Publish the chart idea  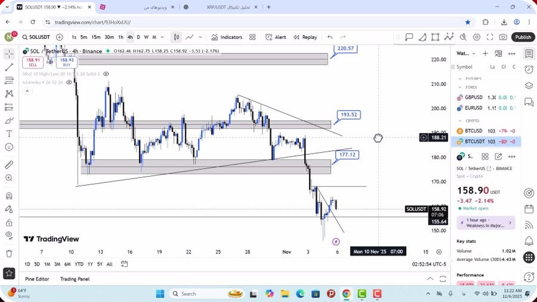523,37
